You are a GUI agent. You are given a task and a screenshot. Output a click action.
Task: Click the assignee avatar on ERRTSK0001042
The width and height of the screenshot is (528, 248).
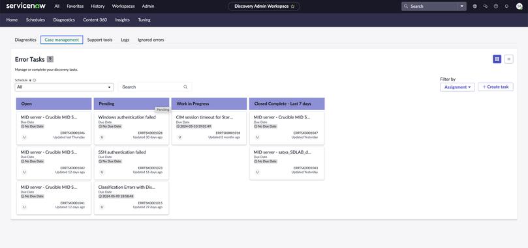click(24, 172)
